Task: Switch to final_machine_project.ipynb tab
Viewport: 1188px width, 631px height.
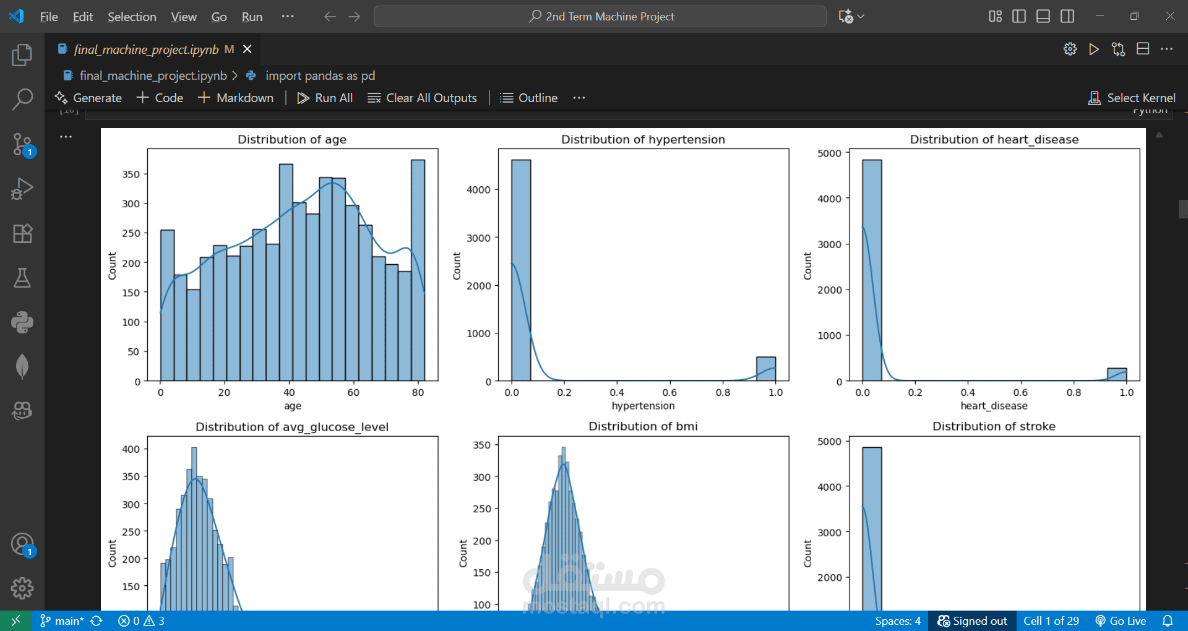Action: 146,49
